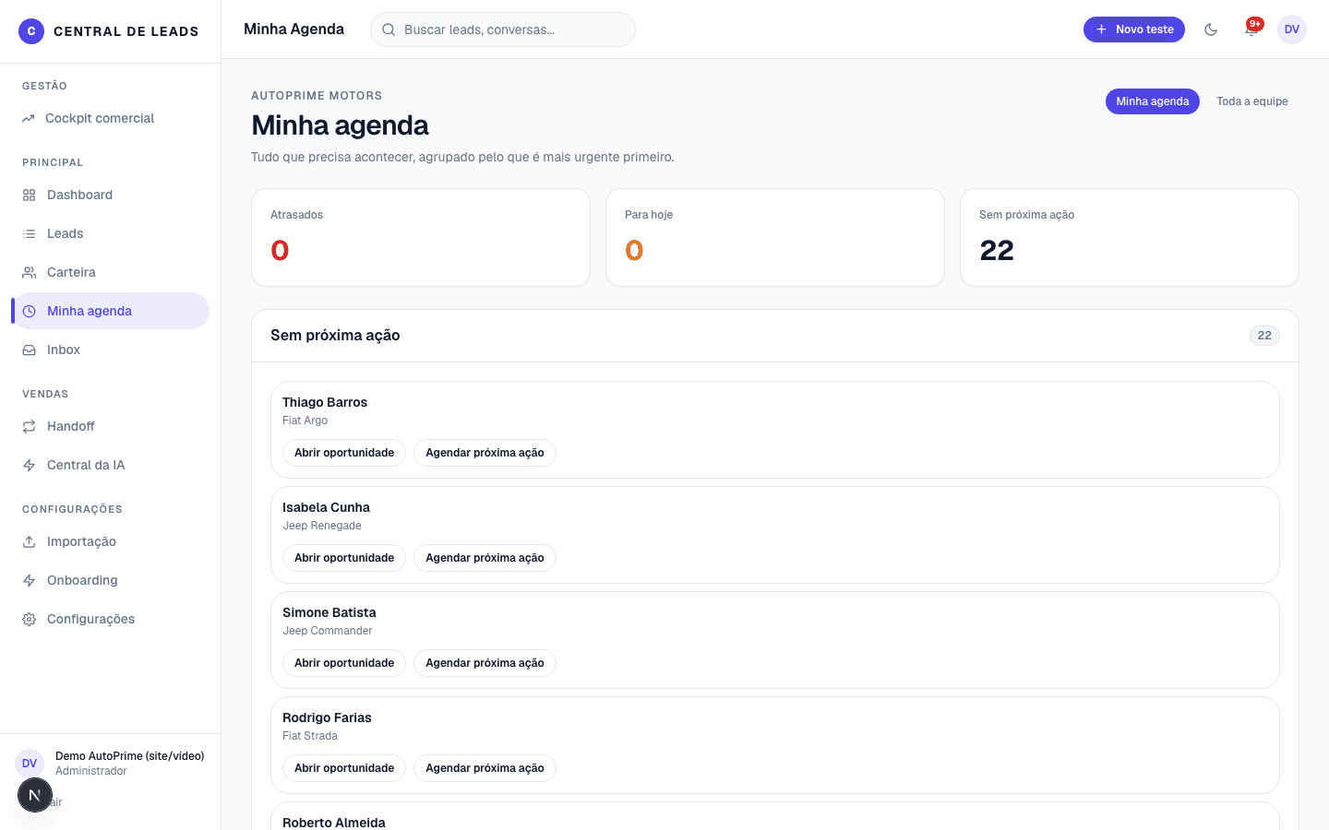Click the Jeep Commander vehicle text
The height and width of the screenshot is (830, 1329).
[x=328, y=631]
